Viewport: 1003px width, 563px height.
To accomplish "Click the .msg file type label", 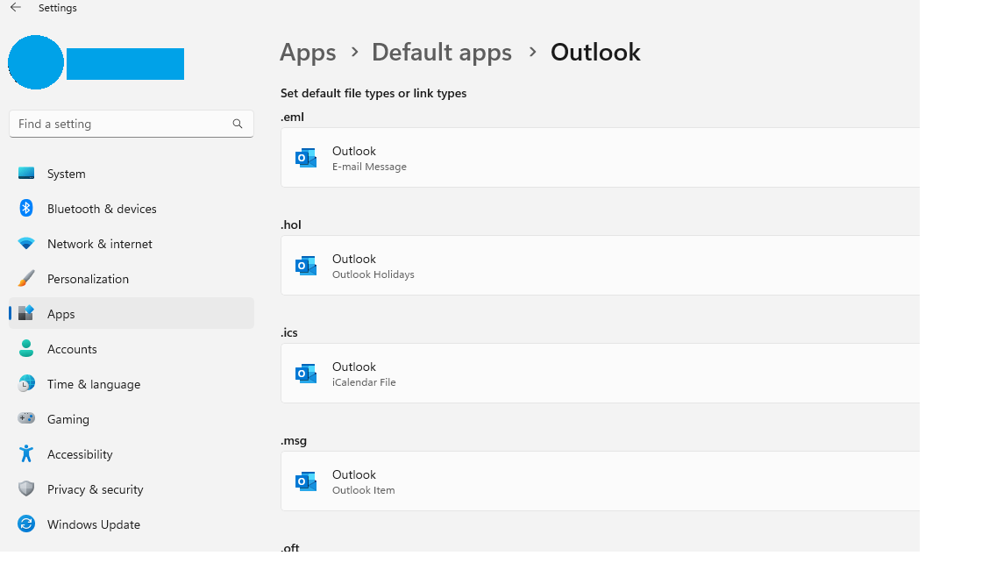I will [294, 441].
